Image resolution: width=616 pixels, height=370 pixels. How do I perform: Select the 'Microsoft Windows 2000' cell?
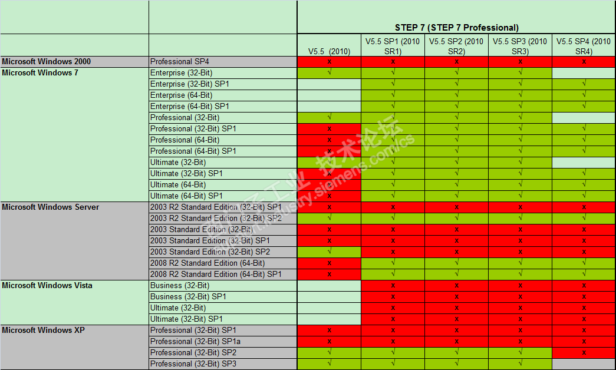tap(75, 62)
